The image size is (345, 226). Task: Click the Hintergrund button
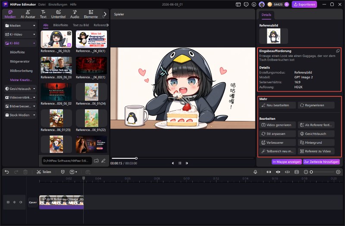coord(316,142)
